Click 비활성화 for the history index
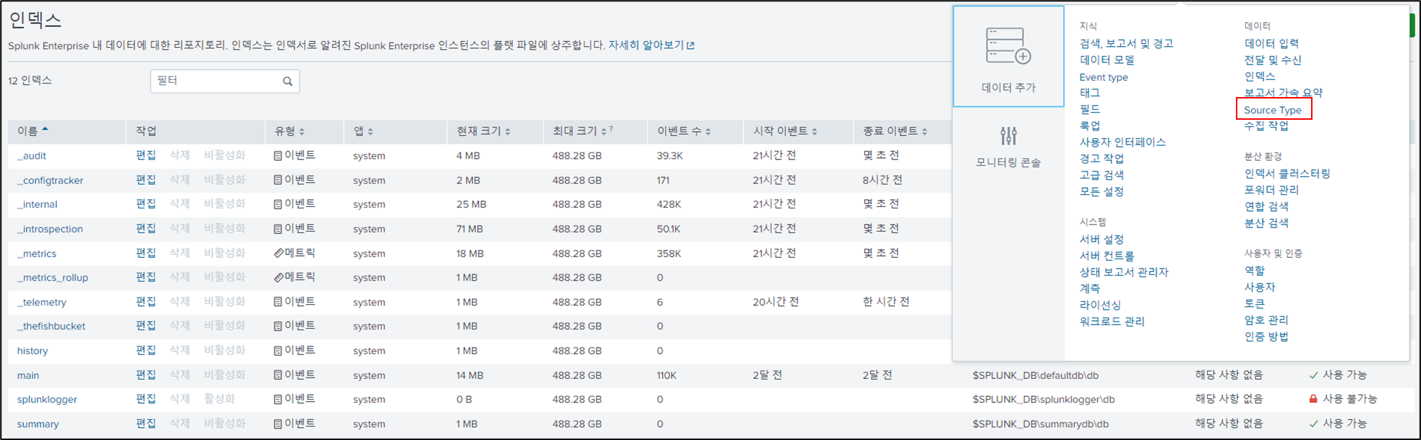The image size is (1421, 440). coord(224,351)
